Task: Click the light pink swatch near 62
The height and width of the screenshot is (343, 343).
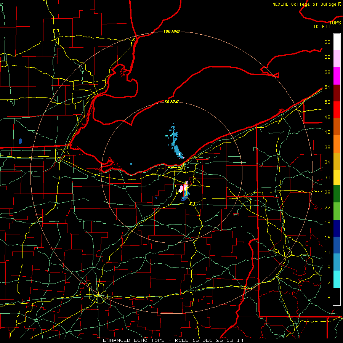Action: pyautogui.click(x=337, y=58)
